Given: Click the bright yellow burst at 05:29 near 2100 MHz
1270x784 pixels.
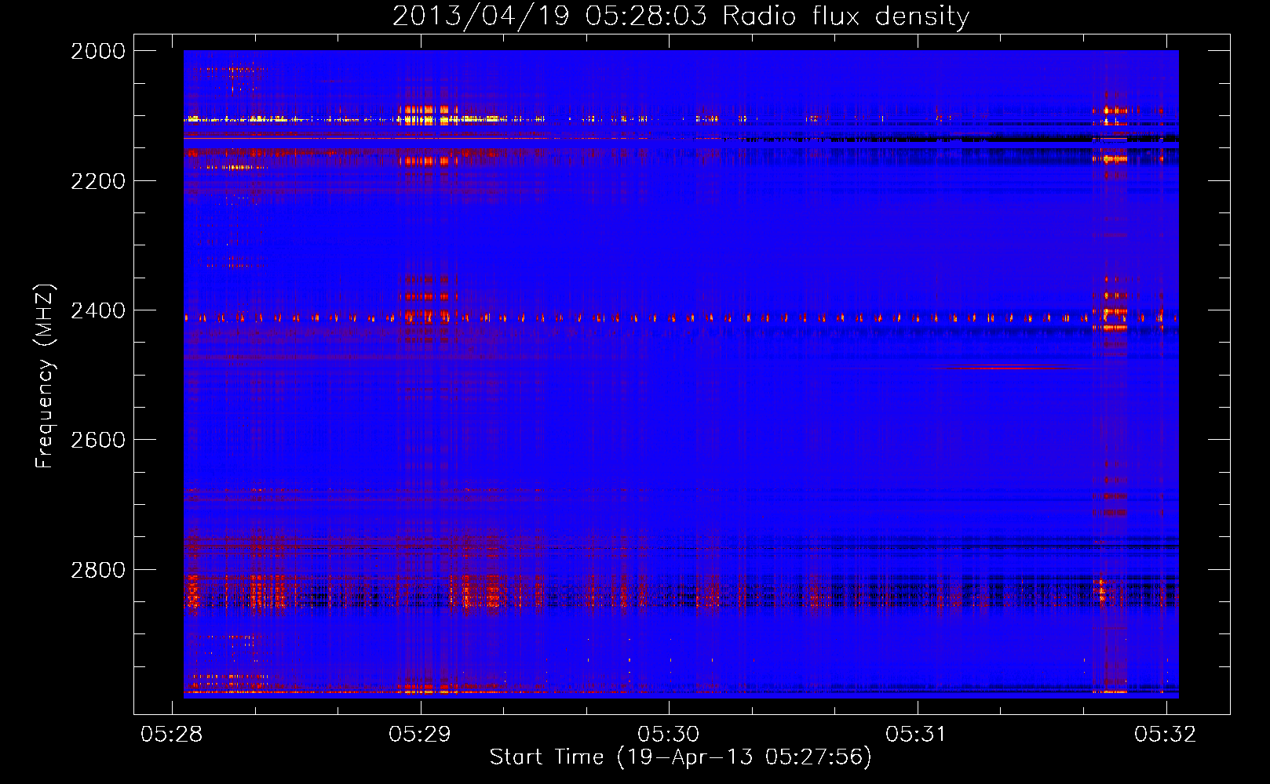Looking at the screenshot, I should (426, 115).
